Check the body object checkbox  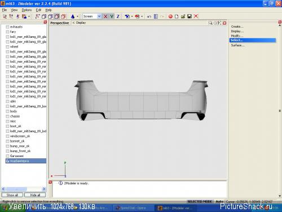pos(7,111)
